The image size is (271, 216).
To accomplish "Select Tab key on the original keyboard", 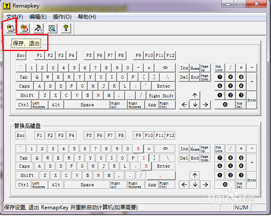I will click(24, 77).
